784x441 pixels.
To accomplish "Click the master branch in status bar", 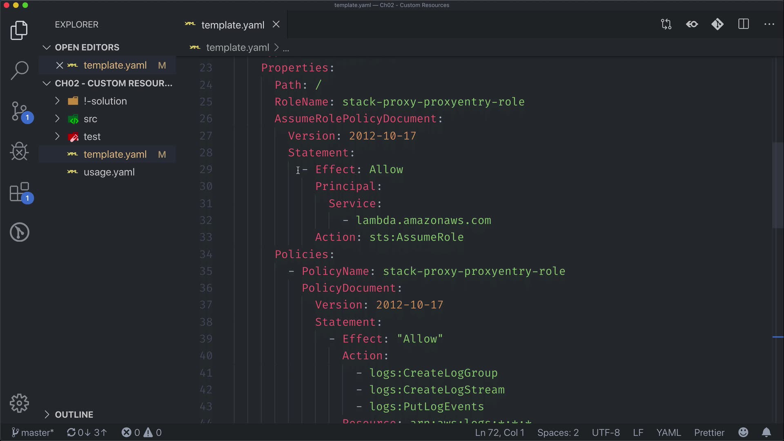I will click(x=33, y=432).
